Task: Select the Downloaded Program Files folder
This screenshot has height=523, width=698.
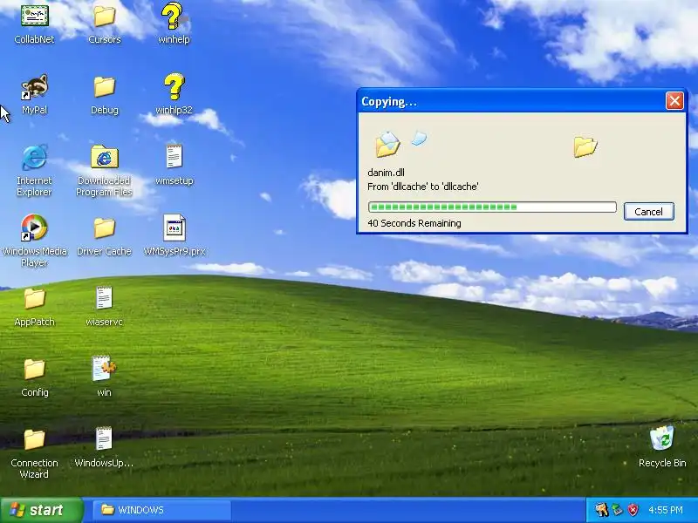Action: [104, 157]
